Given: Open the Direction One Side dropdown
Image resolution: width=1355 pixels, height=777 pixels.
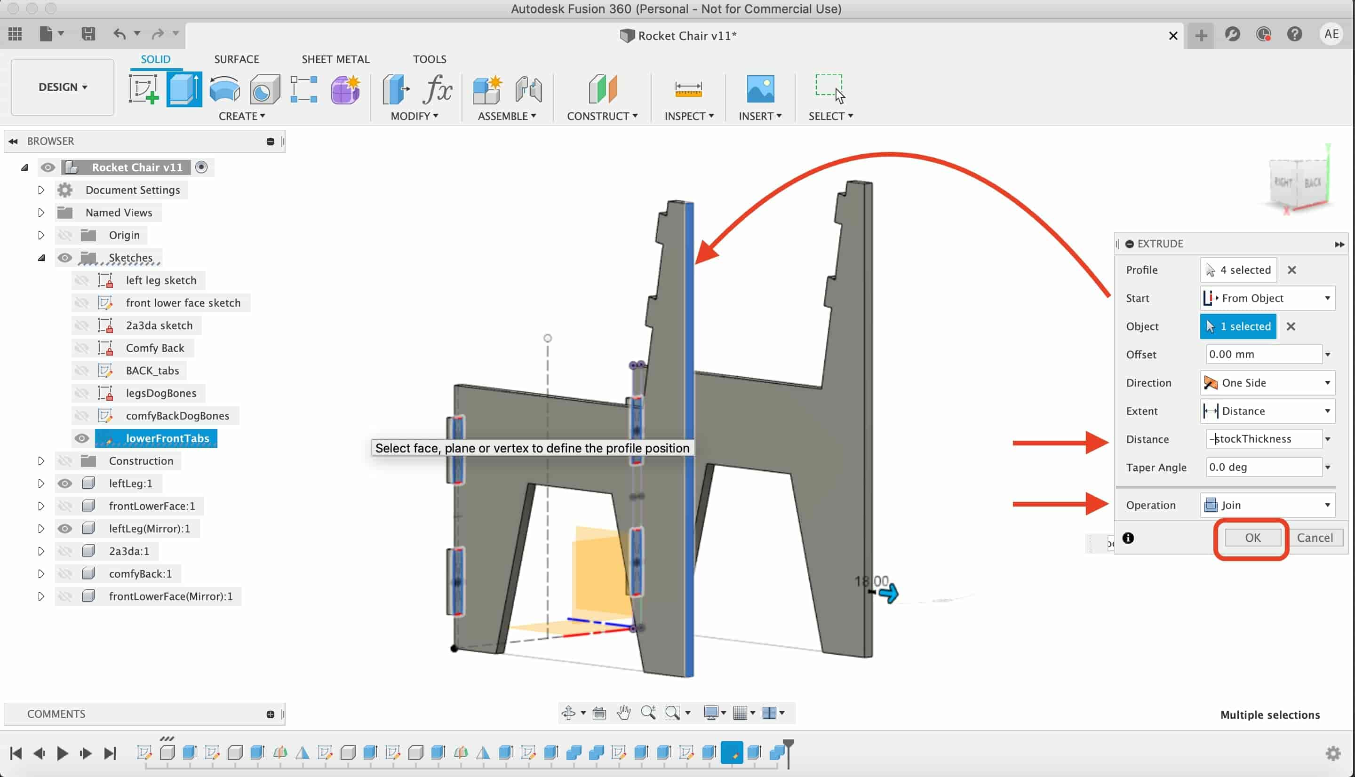Looking at the screenshot, I should point(1267,383).
